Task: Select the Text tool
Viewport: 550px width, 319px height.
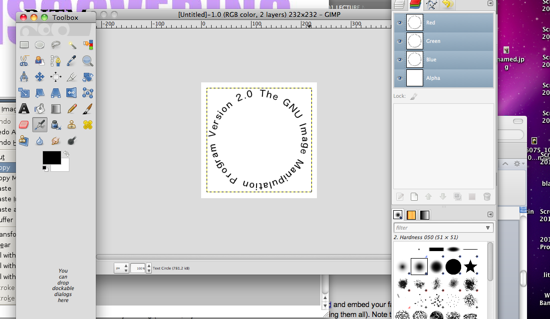Action: coord(24,109)
